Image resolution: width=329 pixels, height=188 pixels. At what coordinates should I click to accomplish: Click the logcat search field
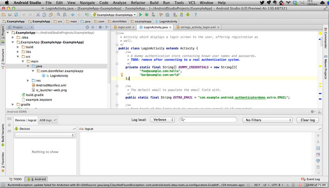(x=208, y=120)
